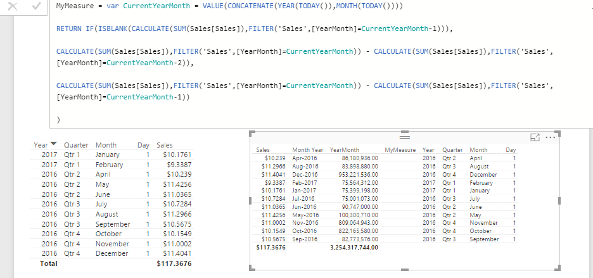Select the $11.0002 value in left table
Viewport: 593px width, 278px height.
(177, 244)
